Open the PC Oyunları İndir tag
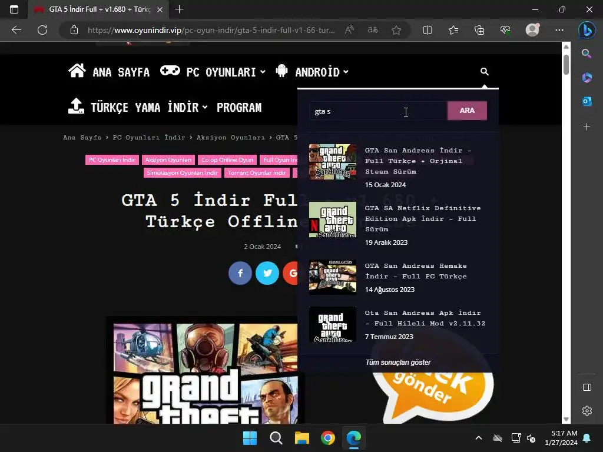Viewport: 603px width, 452px height. click(112, 160)
